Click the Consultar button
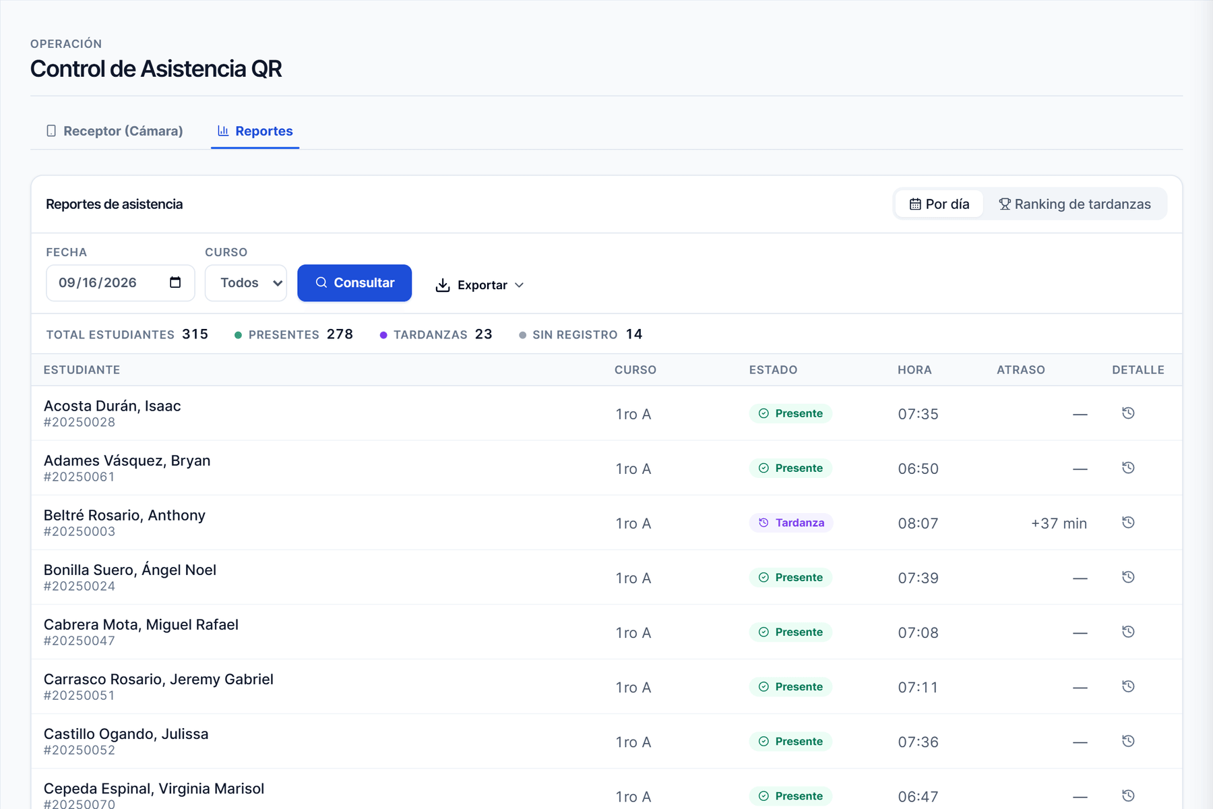The width and height of the screenshot is (1213, 809). 354,282
